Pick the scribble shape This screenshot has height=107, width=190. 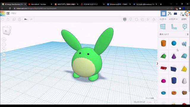(184, 44)
